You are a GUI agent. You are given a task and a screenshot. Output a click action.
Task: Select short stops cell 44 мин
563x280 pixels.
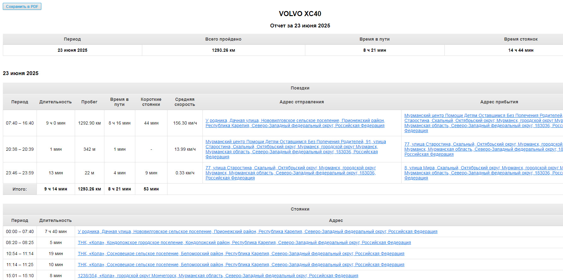click(151, 123)
